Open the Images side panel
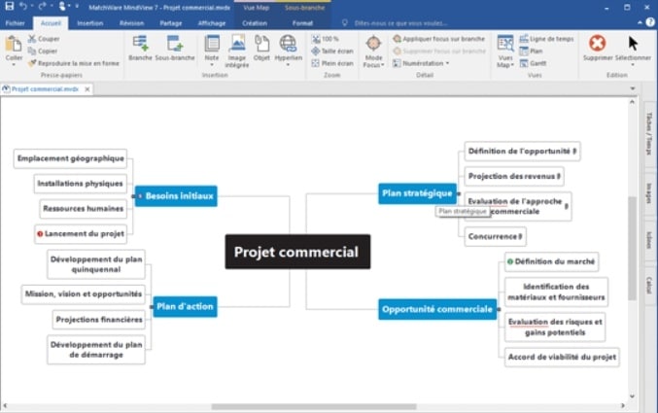The height and width of the screenshot is (413, 658). (649, 192)
